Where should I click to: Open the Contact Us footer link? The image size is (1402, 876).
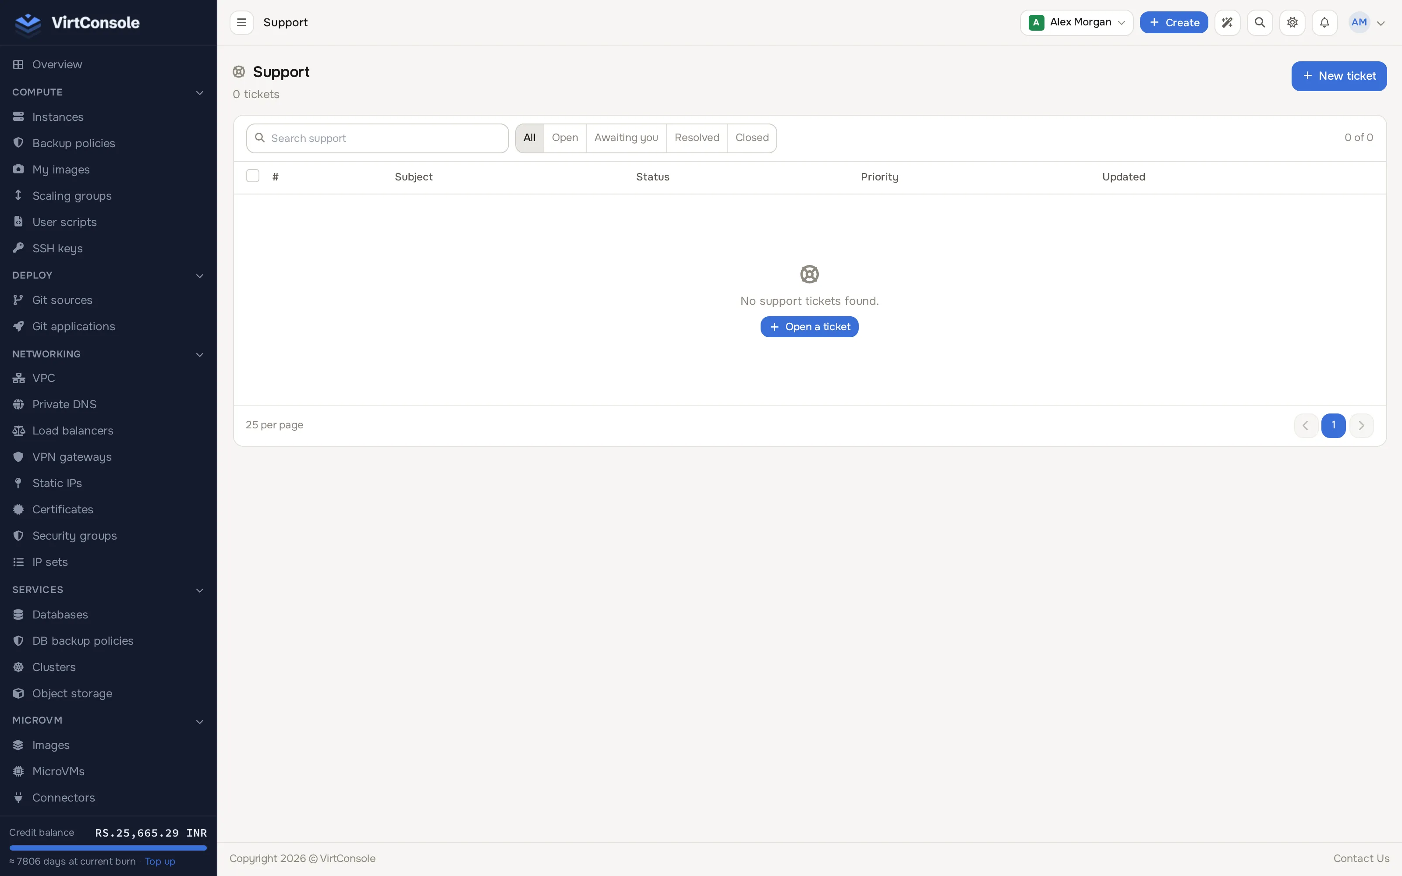[1361, 858]
